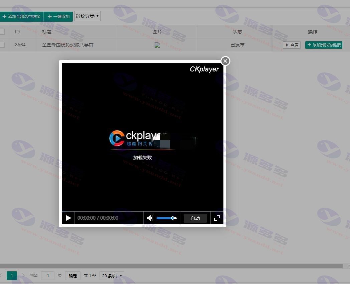
Task: Click the broken image thumbnail in row 3564
Action: click(157, 45)
